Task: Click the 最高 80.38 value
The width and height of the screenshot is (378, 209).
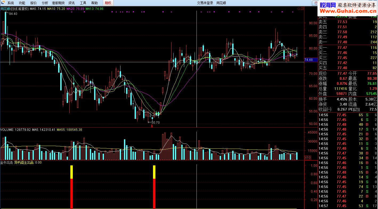Action: point(372,78)
